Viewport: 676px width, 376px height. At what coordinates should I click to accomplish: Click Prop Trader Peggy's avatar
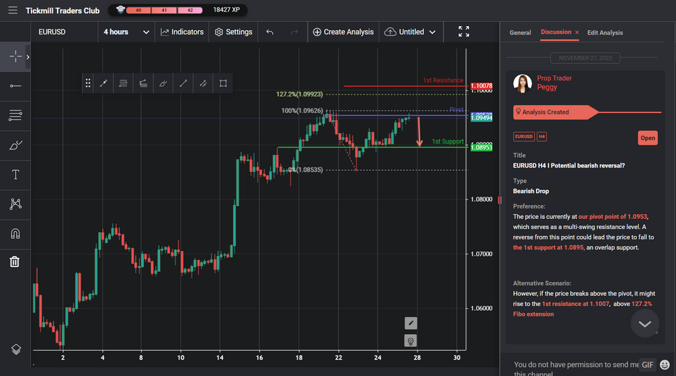522,83
